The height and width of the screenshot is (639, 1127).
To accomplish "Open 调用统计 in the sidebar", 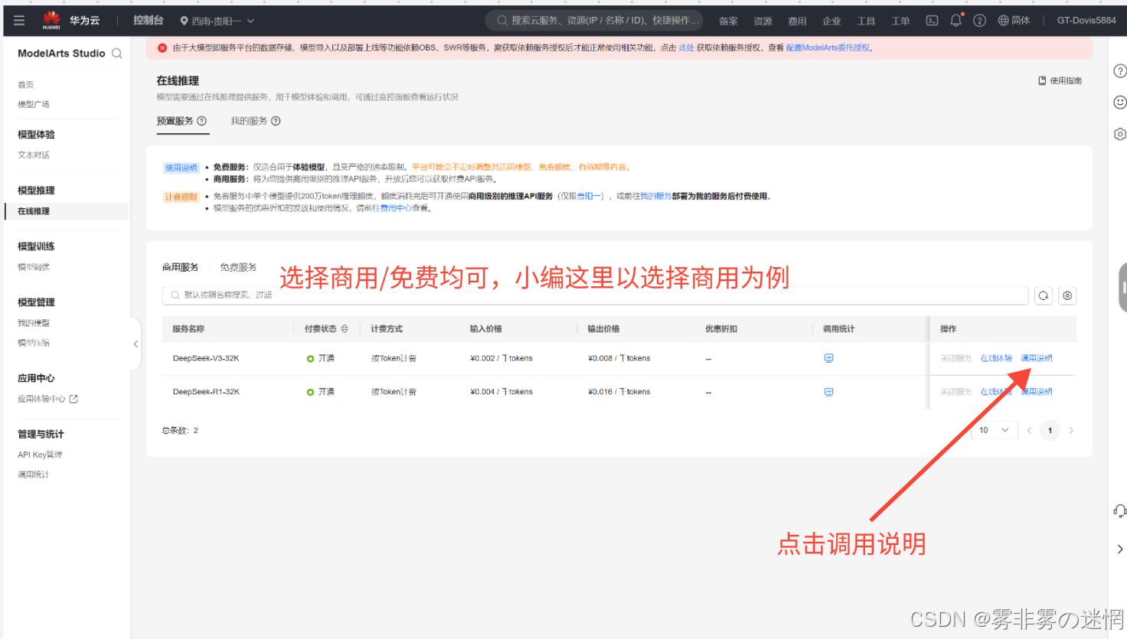I will [x=34, y=474].
